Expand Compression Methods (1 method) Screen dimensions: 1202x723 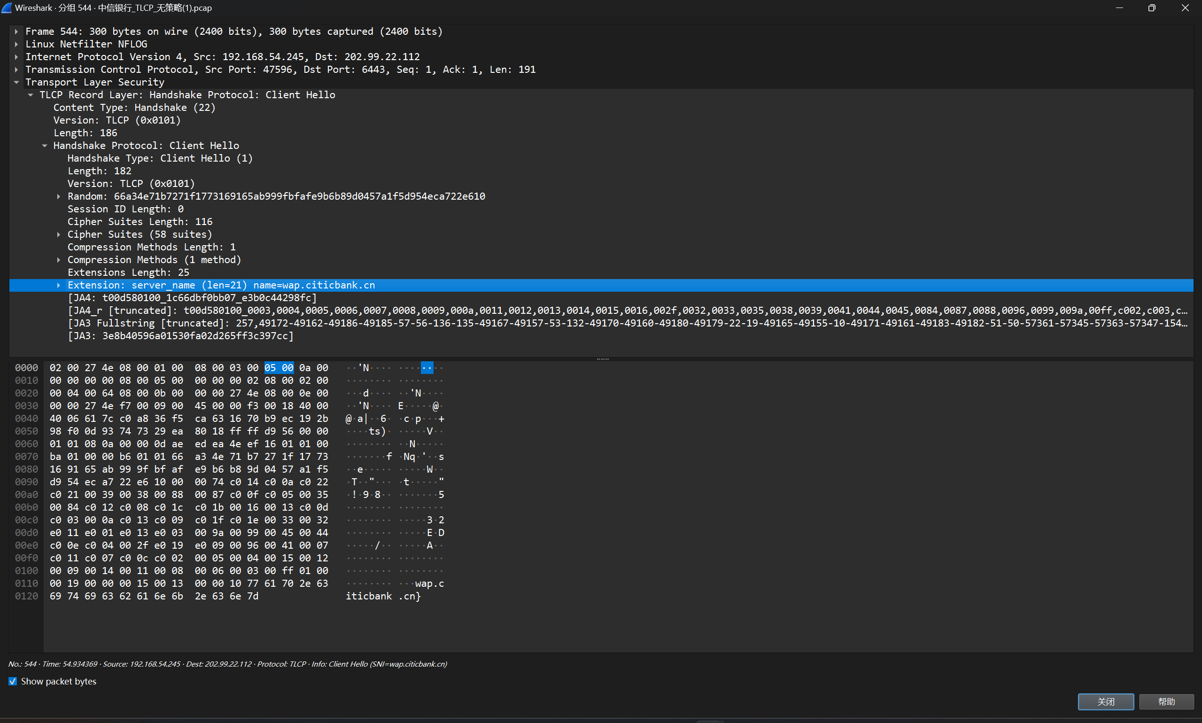[x=58, y=260]
